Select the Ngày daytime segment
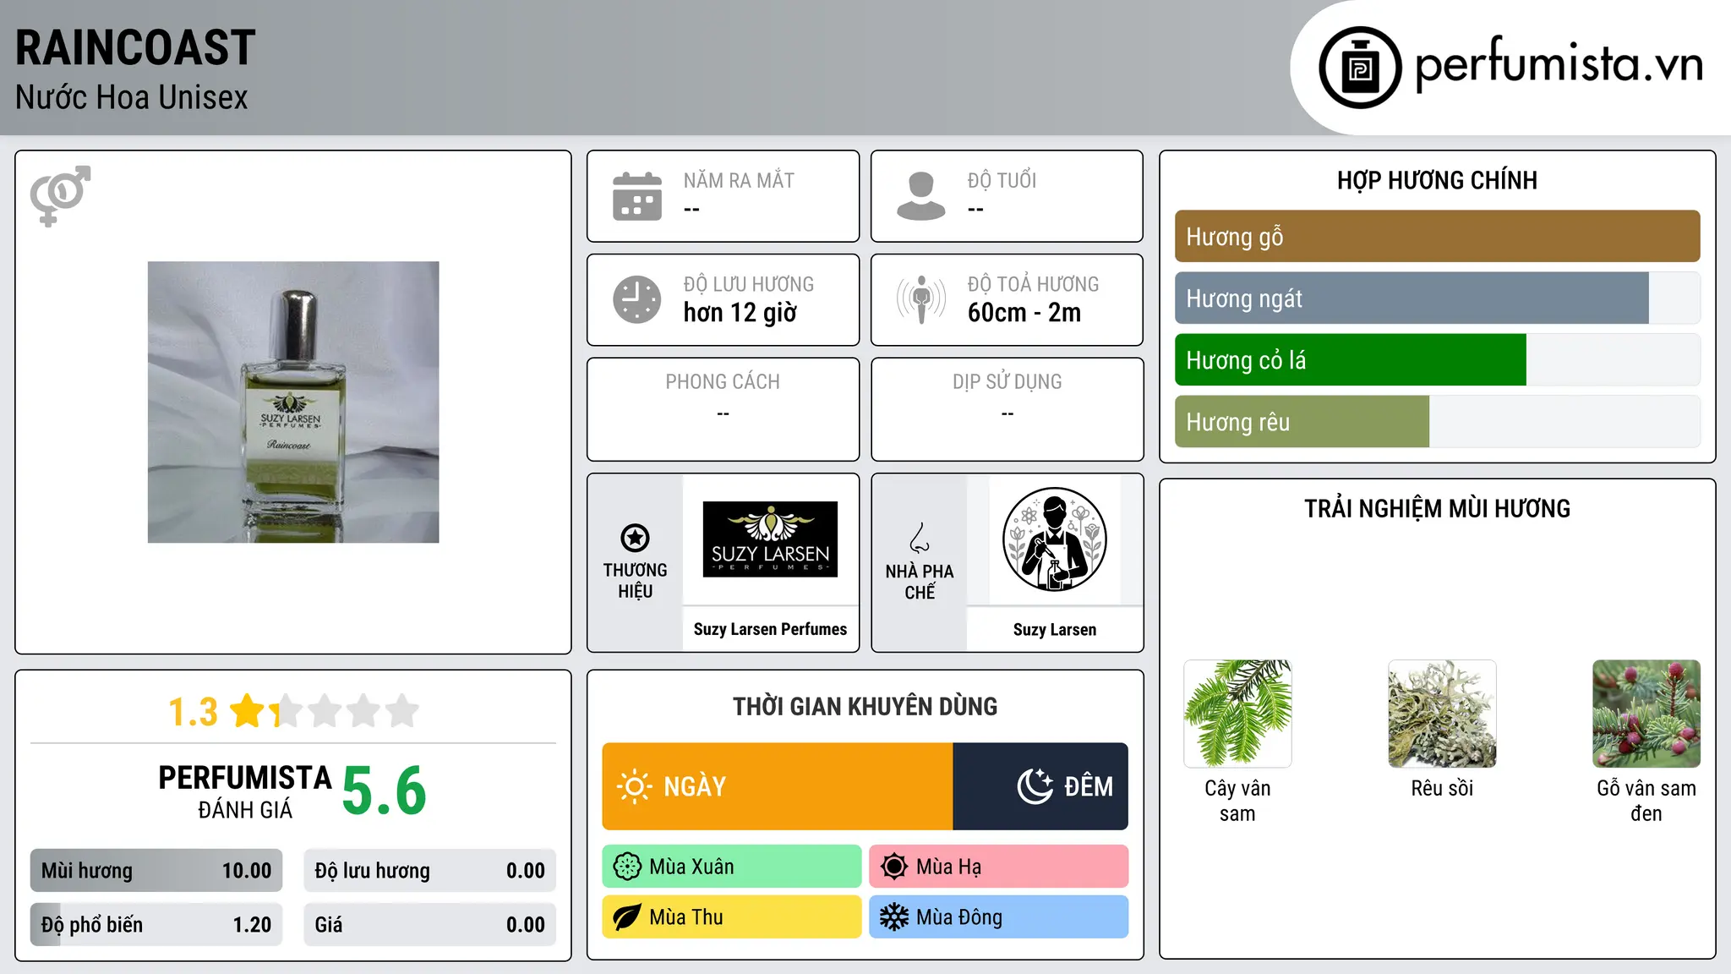1731x974 pixels. [x=778, y=786]
